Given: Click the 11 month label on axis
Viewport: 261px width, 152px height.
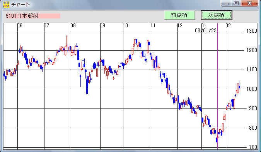Looking at the screenshot, I should 153,25.
